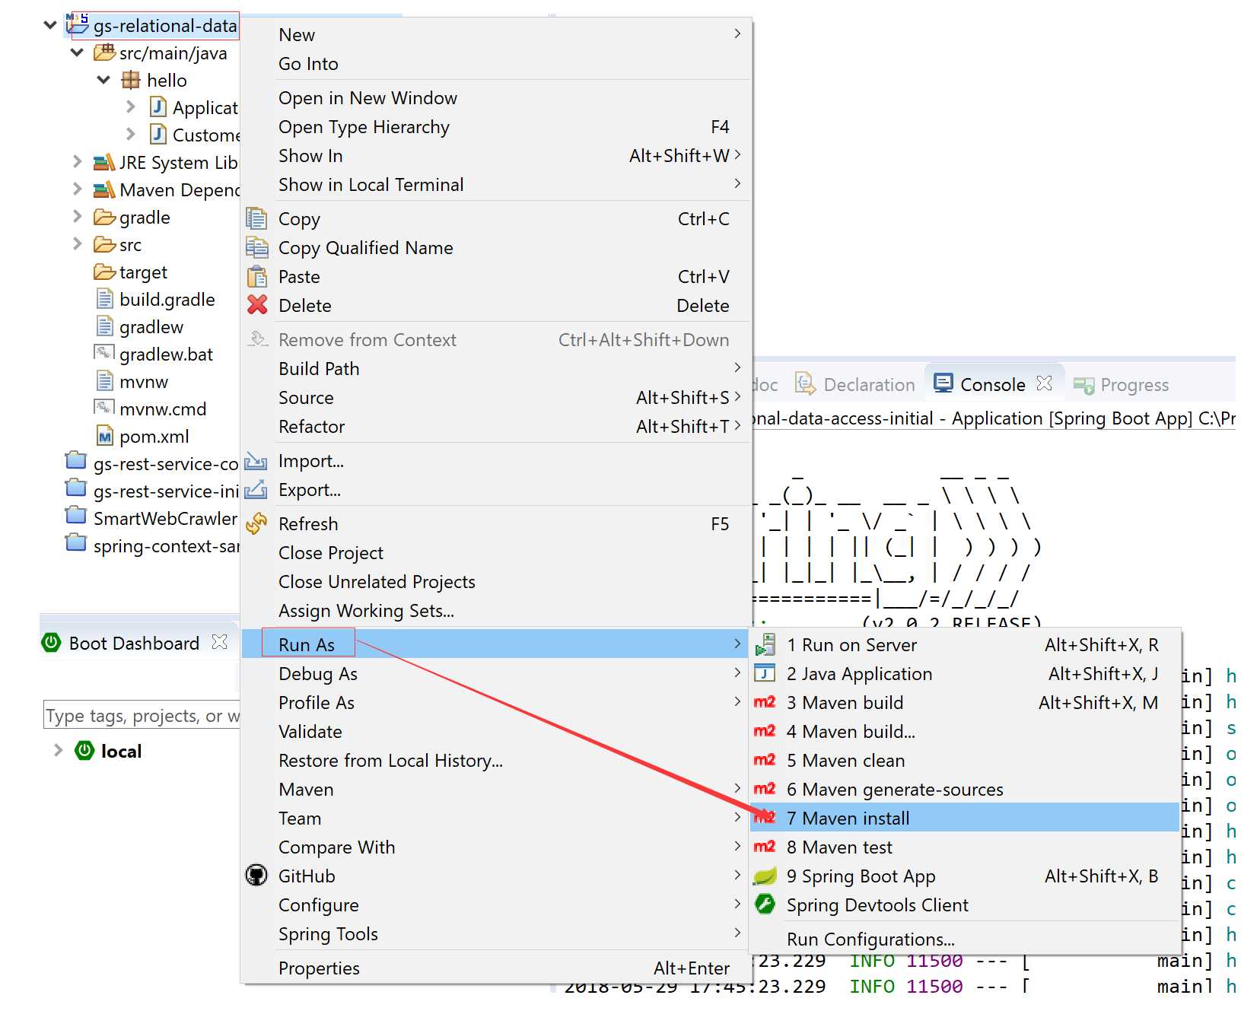Click the Spring Boot App leaf icon
1260x1011 pixels.
pyautogui.click(x=765, y=876)
